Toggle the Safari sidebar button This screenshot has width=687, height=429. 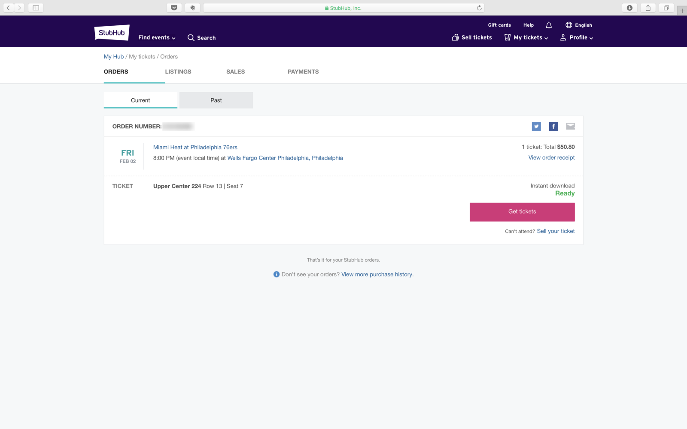tap(36, 8)
